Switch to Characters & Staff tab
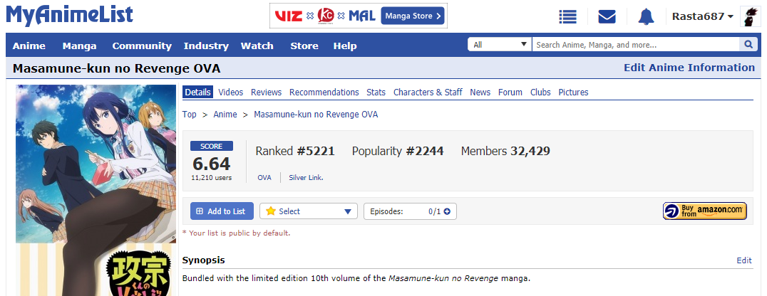This screenshot has height=296, width=767. point(428,92)
